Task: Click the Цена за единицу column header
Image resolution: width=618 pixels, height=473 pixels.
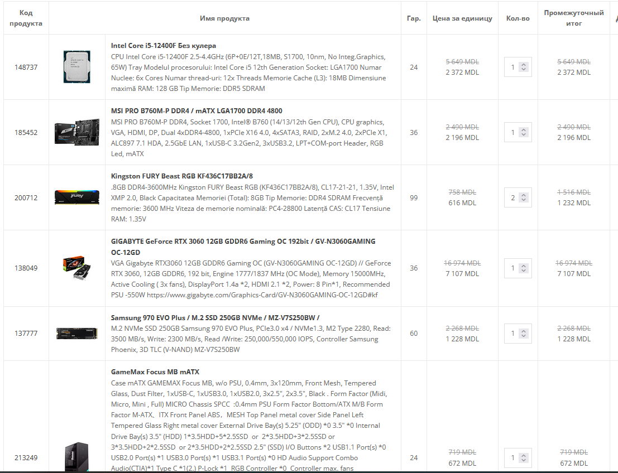Action: pos(462,18)
